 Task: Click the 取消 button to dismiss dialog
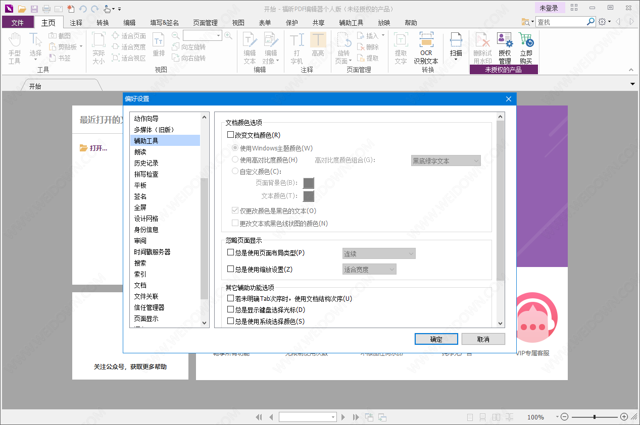pos(483,339)
